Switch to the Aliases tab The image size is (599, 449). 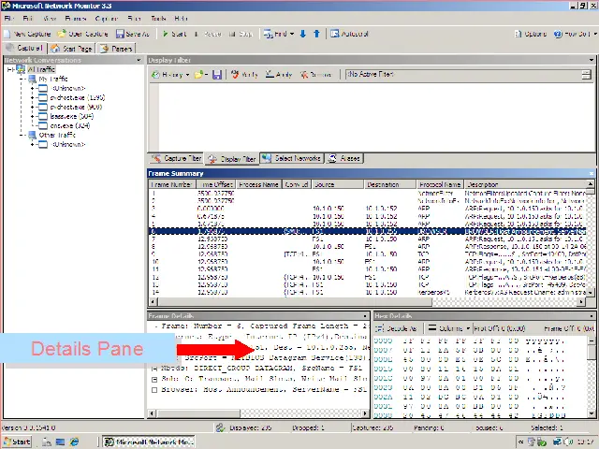(344, 158)
